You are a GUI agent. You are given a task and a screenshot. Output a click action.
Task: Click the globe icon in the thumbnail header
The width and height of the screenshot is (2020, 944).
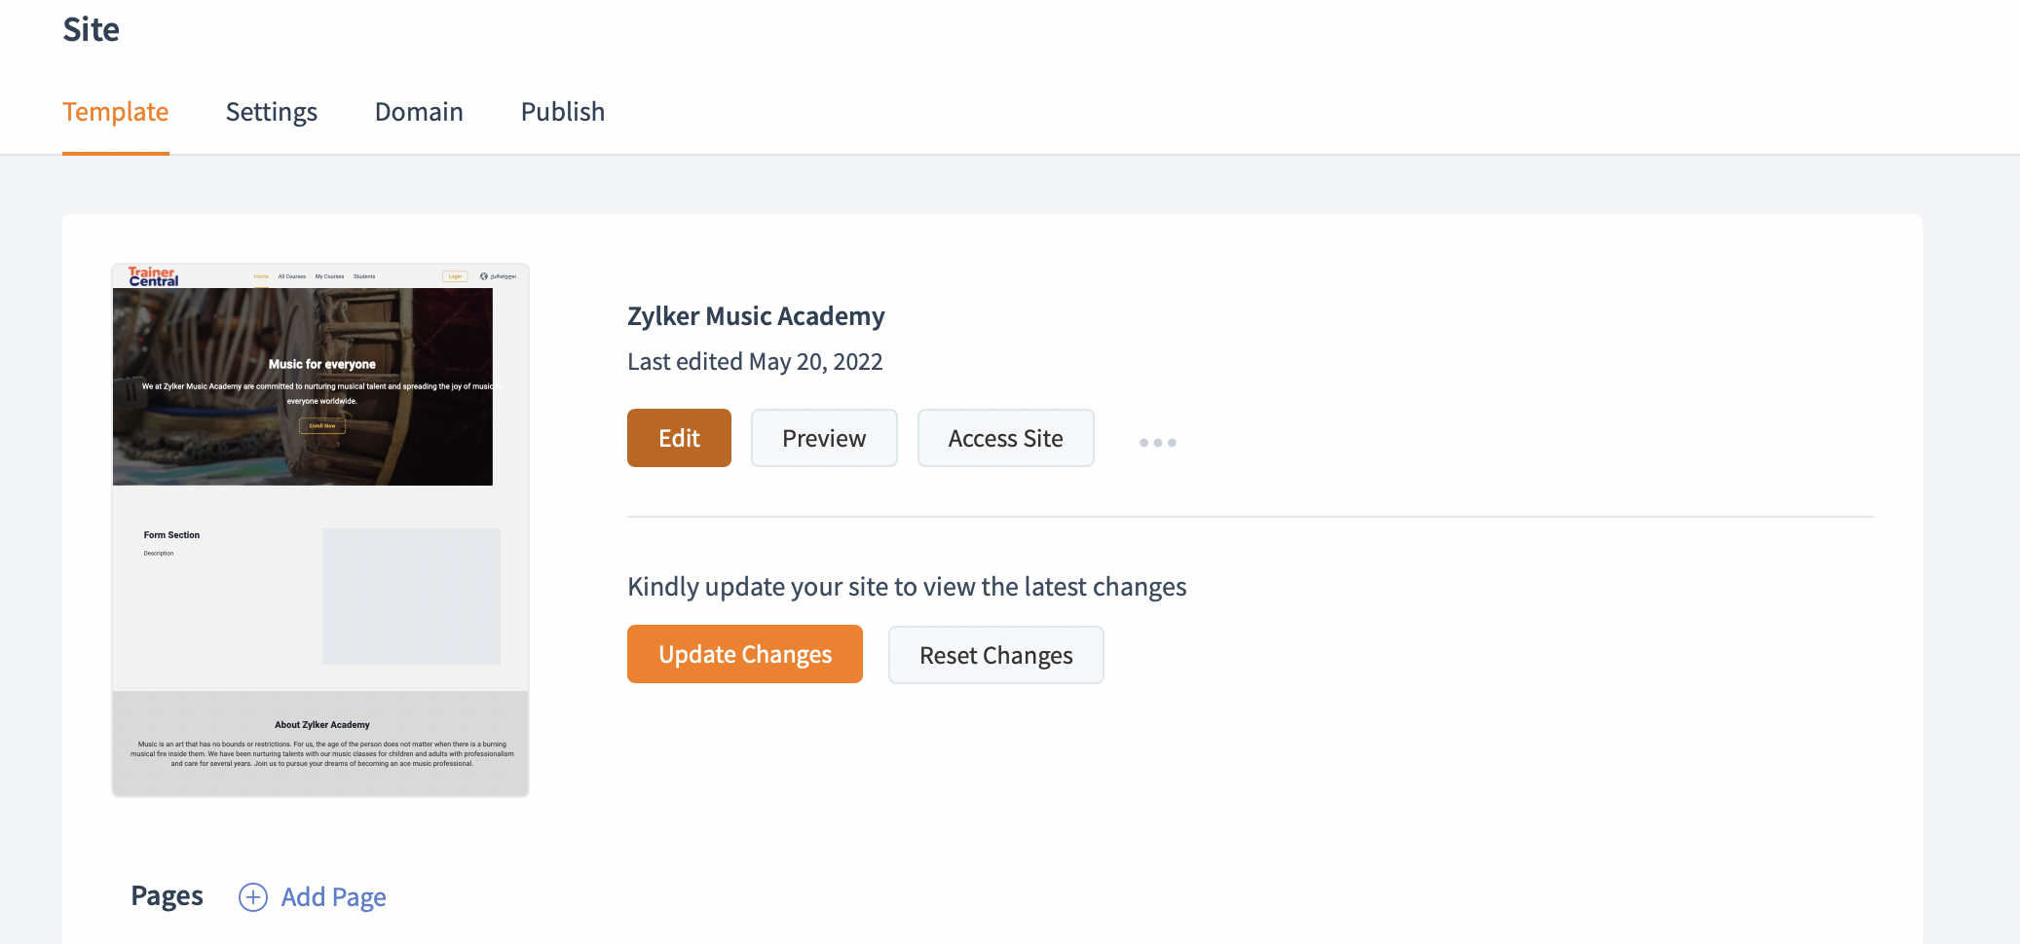[x=484, y=276]
